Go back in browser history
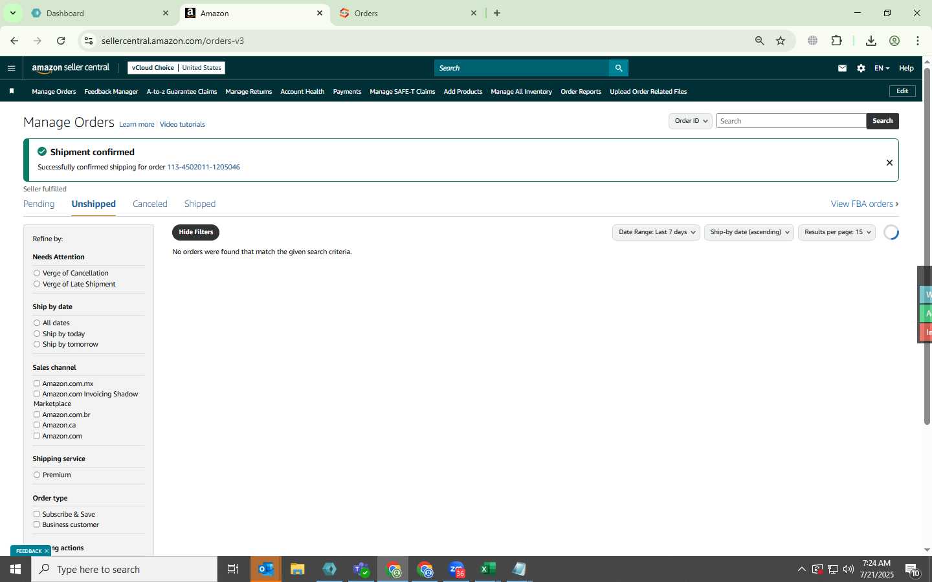Viewport: 932px width, 582px height. (14, 41)
